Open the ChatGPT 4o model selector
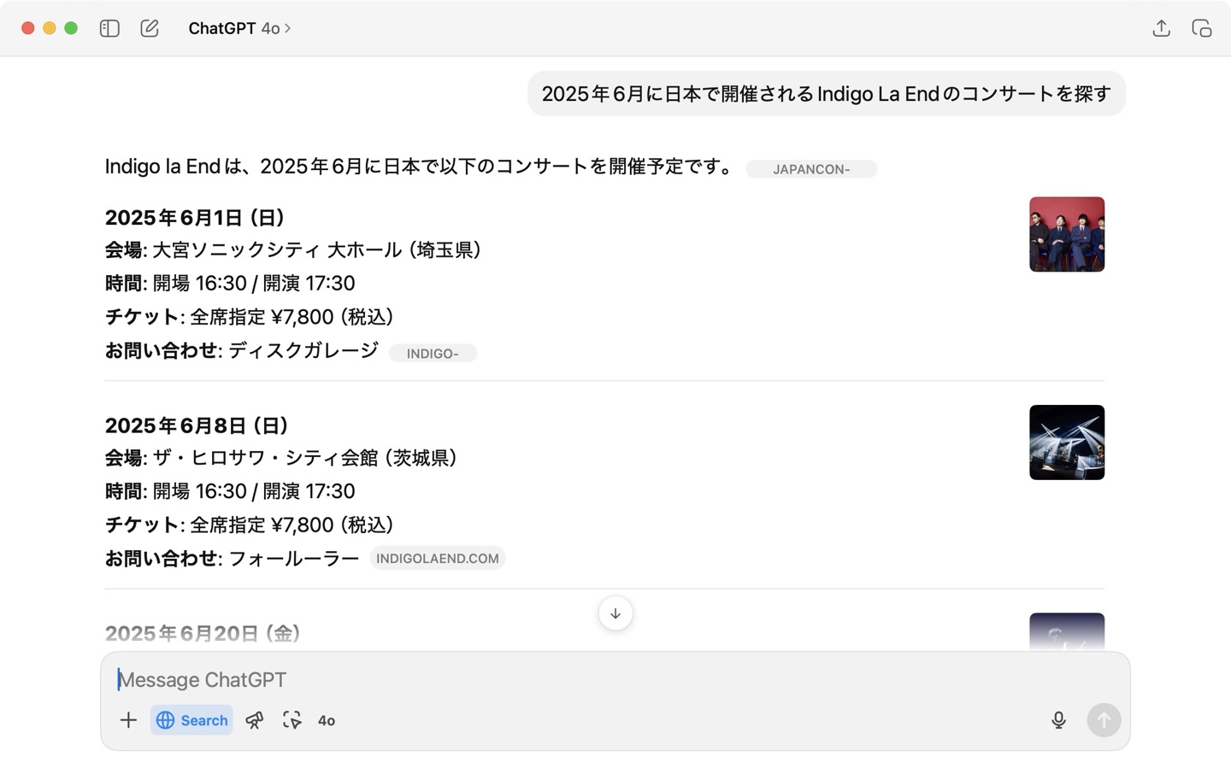Screen dimensions: 1231x768 pyautogui.click(x=239, y=28)
